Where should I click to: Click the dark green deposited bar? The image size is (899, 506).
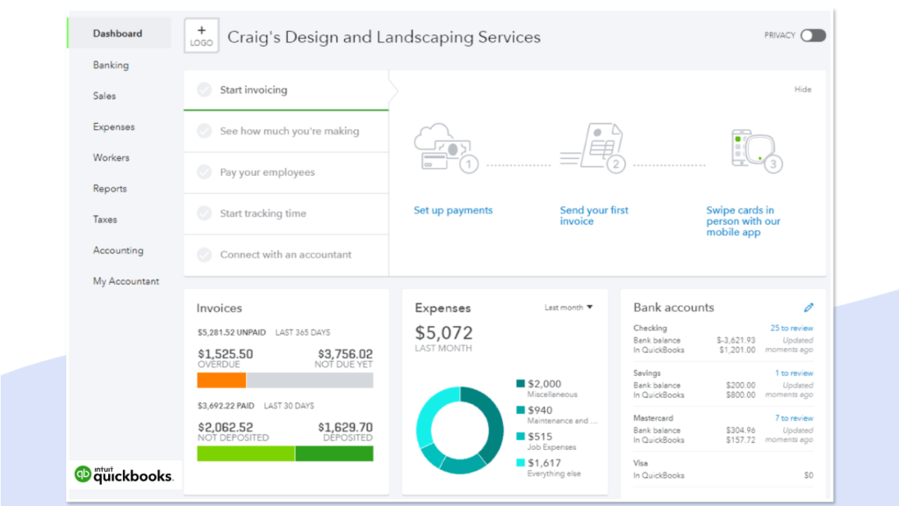coord(334,454)
